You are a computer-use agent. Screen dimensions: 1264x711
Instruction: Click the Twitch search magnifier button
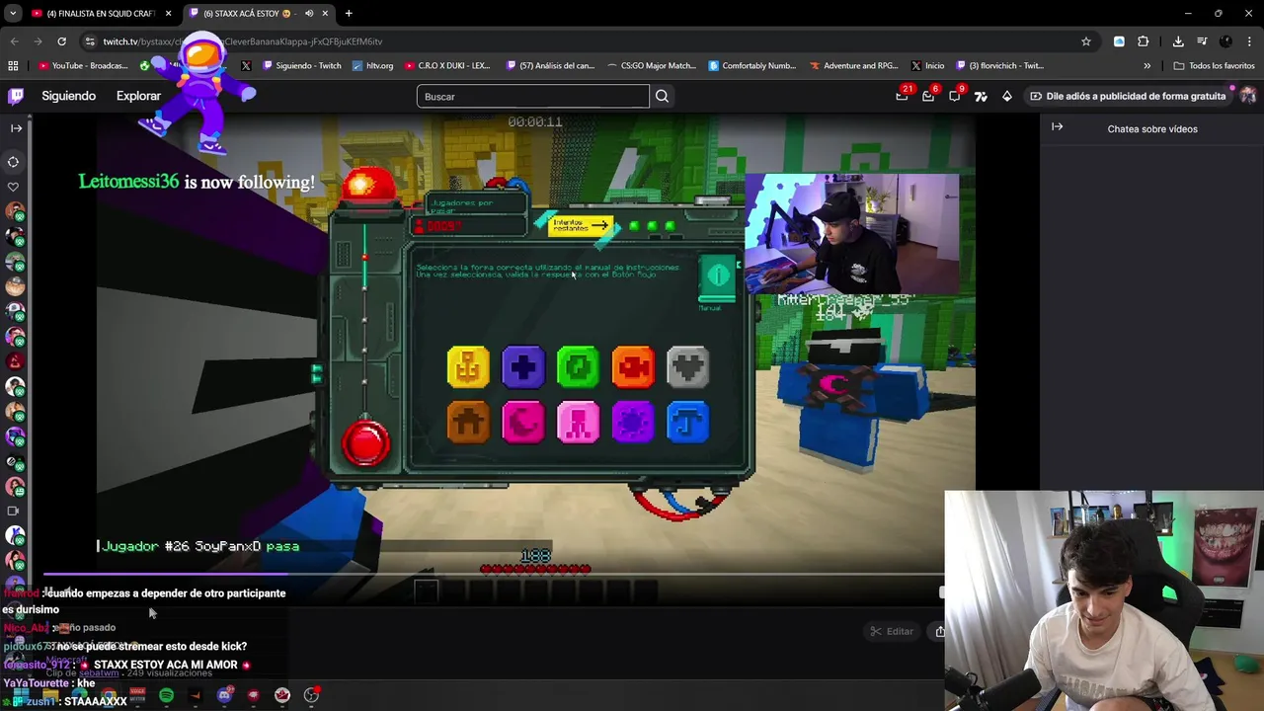pos(662,96)
